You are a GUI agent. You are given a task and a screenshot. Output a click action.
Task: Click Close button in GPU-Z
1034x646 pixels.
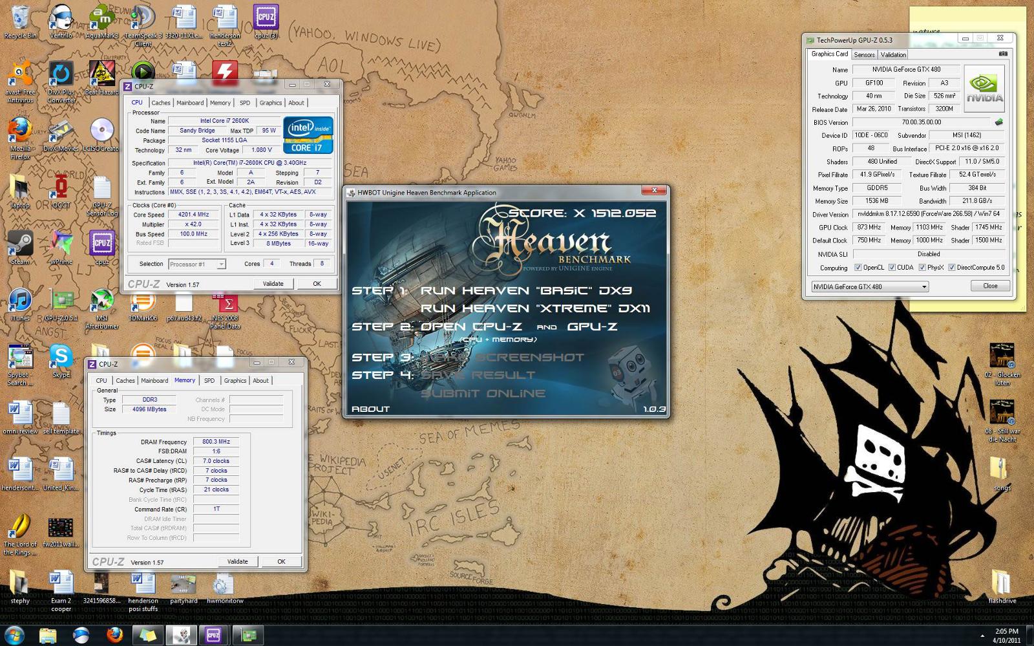990,286
